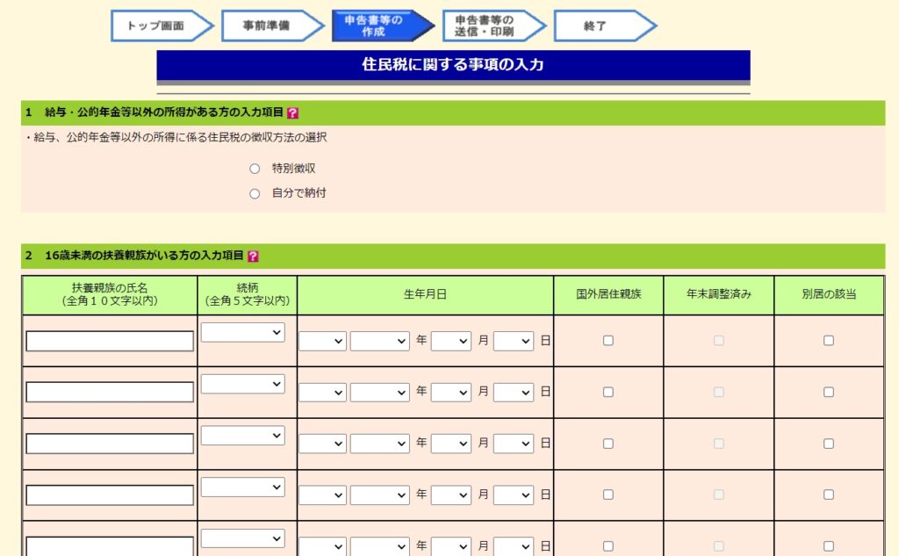Go to 申告書等の送信・印刷 step

493,25
